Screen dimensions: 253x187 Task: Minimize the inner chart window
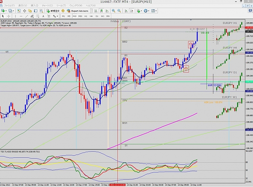point(244,6)
